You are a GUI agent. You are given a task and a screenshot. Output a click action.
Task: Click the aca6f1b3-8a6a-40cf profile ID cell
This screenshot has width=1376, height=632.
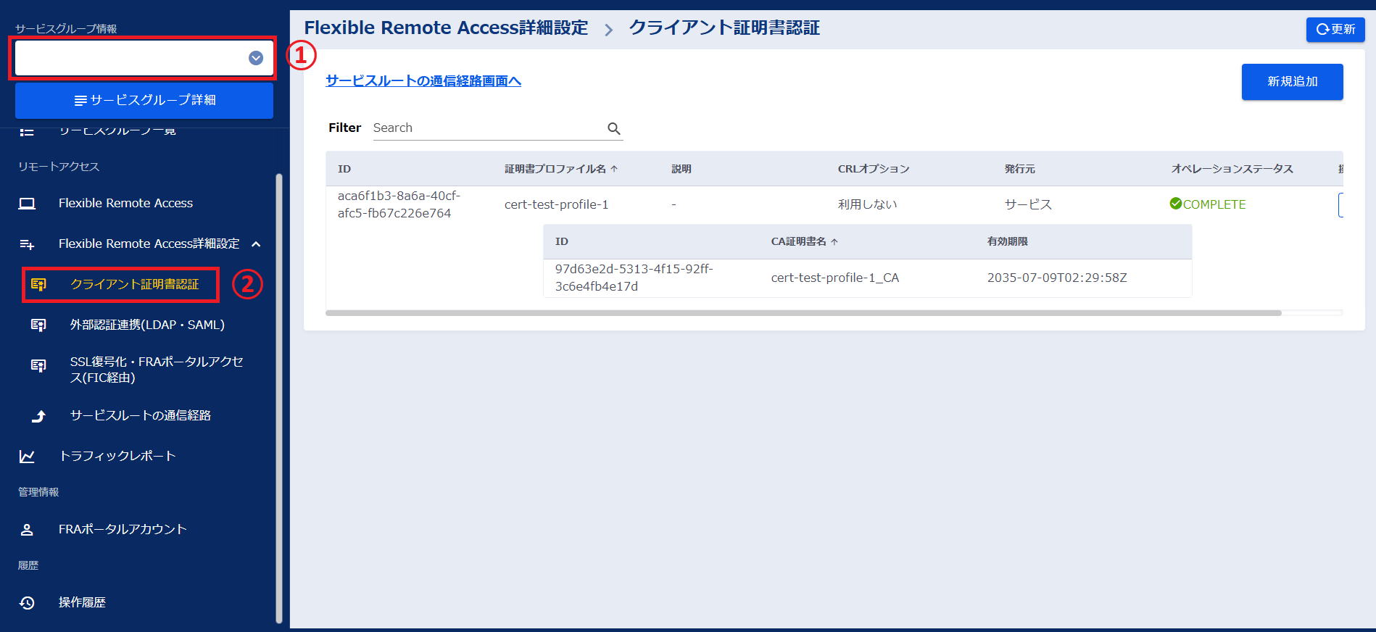[399, 205]
